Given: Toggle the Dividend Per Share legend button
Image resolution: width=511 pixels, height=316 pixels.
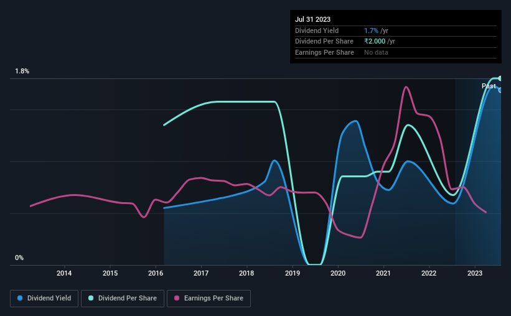Looking at the screenshot, I should click(x=123, y=299).
